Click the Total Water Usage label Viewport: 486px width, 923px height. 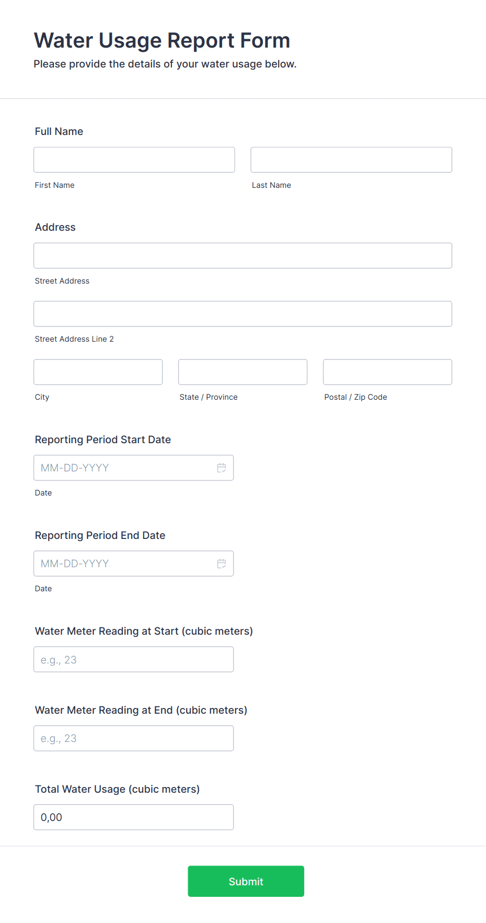click(118, 789)
